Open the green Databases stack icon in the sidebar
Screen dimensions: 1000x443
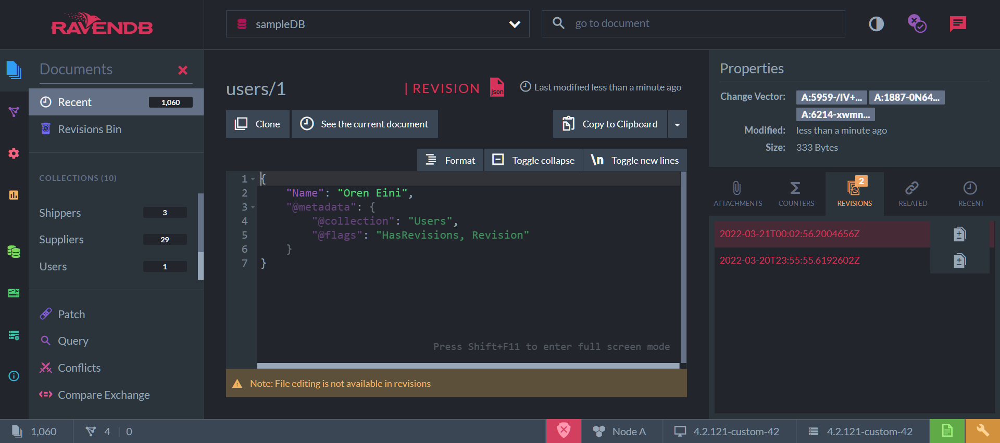(x=14, y=252)
